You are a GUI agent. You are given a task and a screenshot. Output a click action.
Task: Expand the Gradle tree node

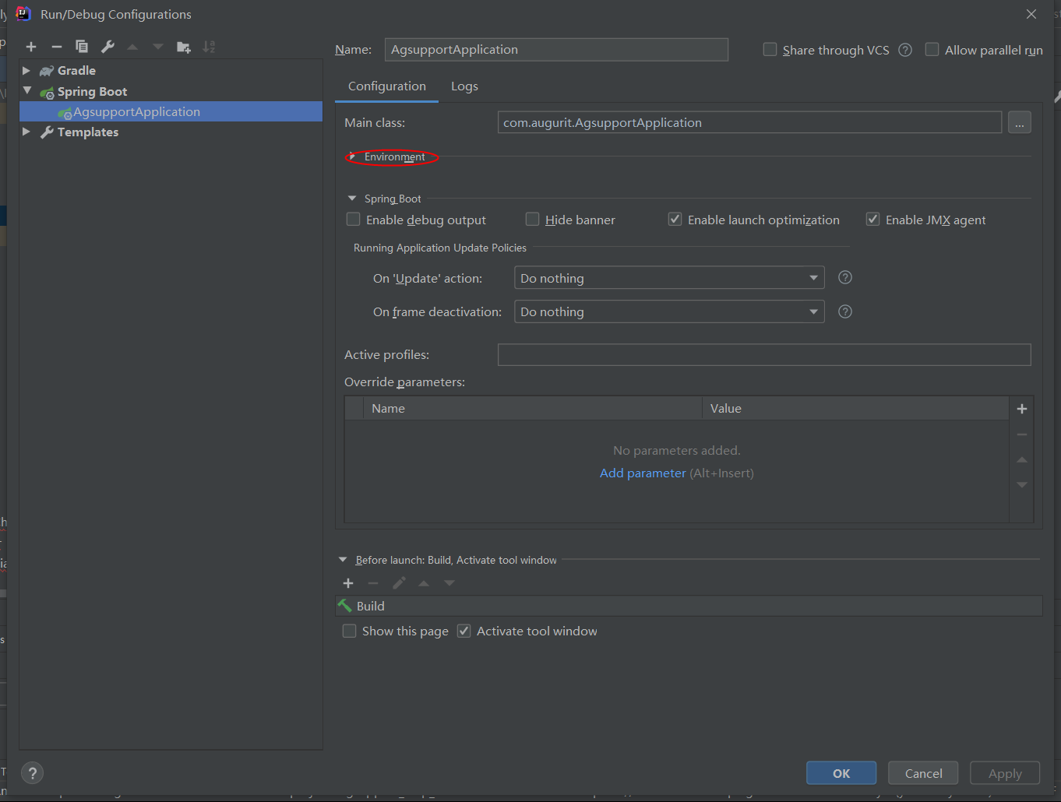(26, 70)
